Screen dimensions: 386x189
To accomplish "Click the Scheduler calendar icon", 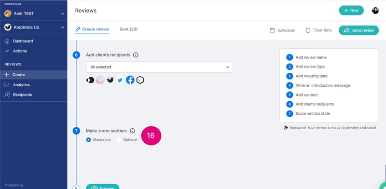I will [x=272, y=30].
